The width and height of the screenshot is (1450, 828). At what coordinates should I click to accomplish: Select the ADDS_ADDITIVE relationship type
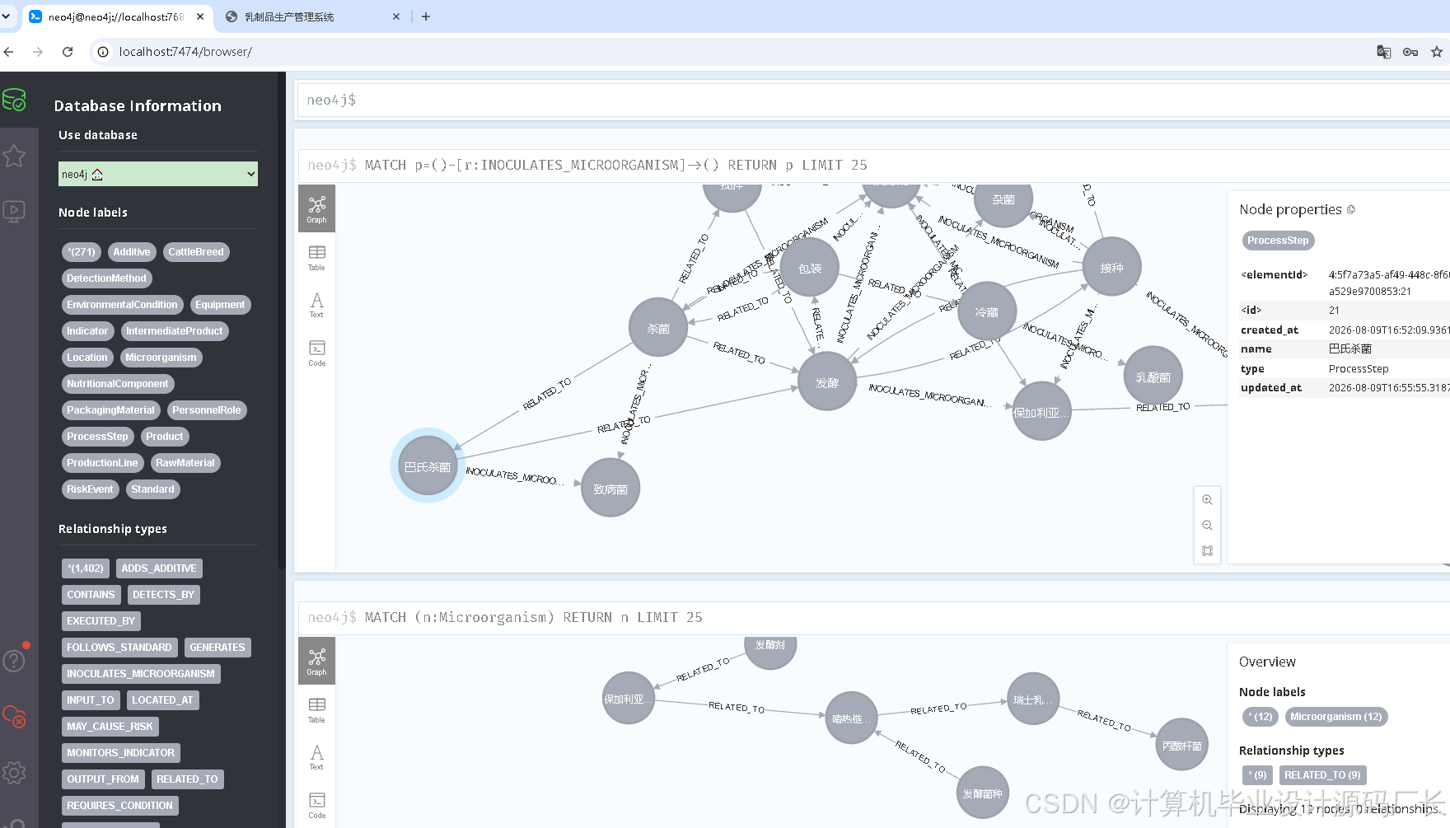(x=159, y=568)
